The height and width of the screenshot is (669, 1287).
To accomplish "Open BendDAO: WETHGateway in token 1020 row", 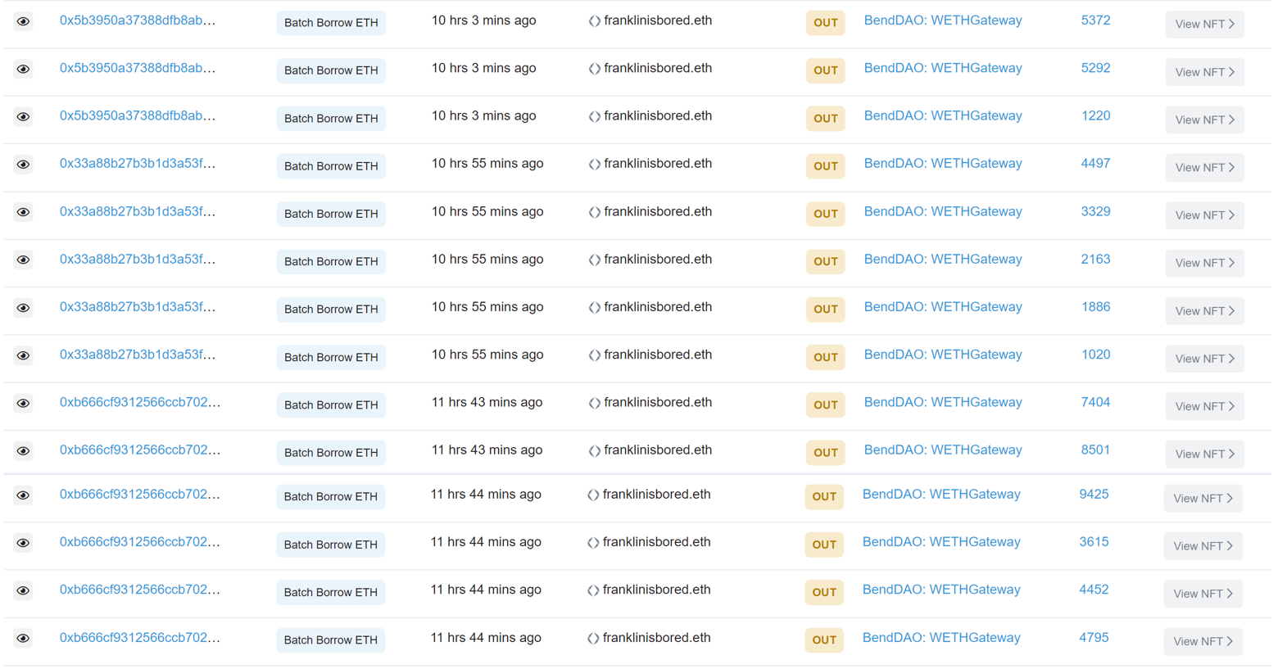I will 943,355.
